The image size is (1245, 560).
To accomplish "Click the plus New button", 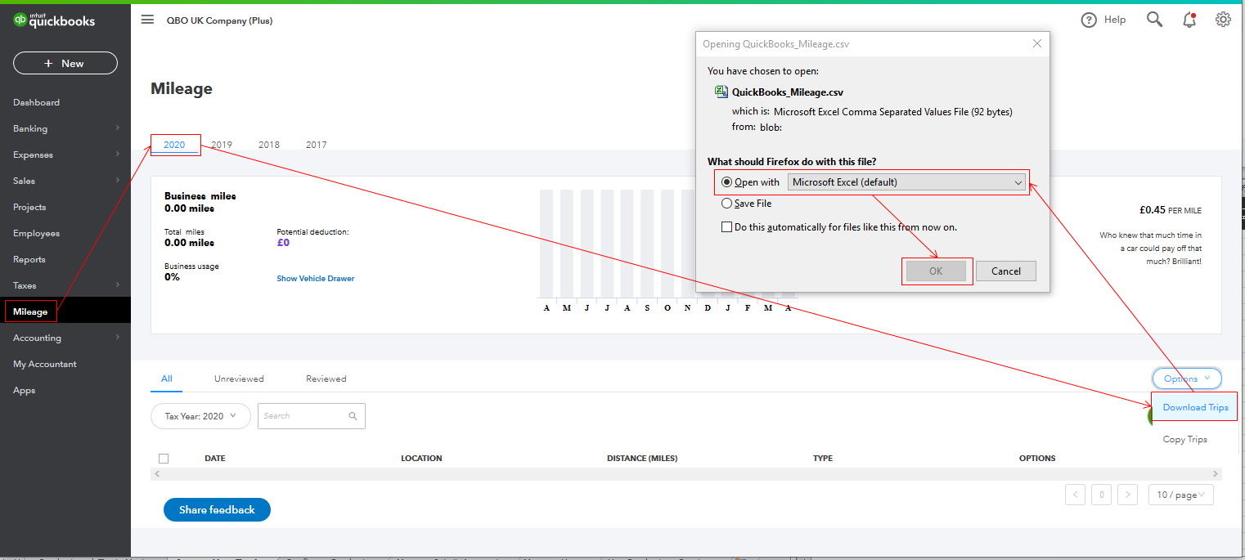I will [65, 63].
